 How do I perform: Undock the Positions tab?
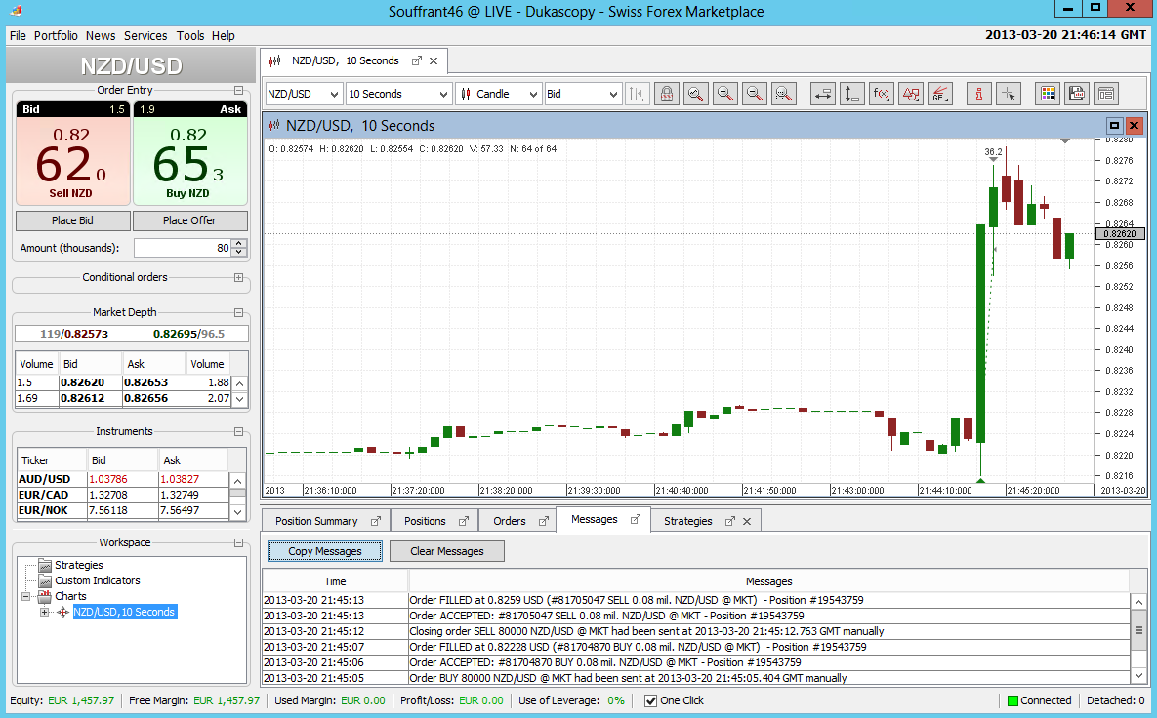464,521
